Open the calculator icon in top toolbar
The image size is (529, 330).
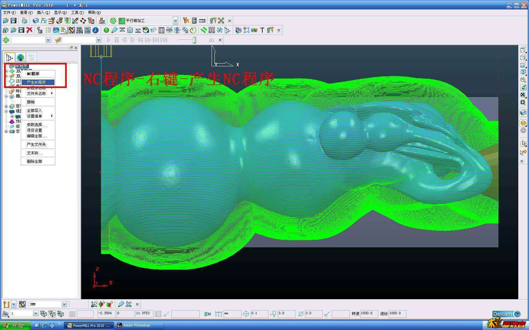[194, 21]
